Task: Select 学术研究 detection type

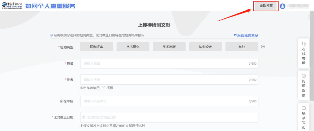Action: (133, 47)
